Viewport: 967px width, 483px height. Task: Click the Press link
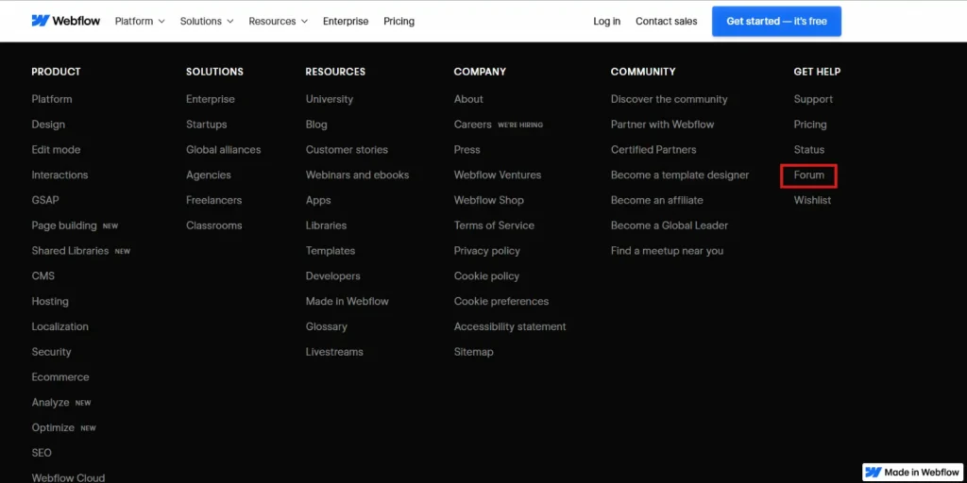click(x=467, y=150)
